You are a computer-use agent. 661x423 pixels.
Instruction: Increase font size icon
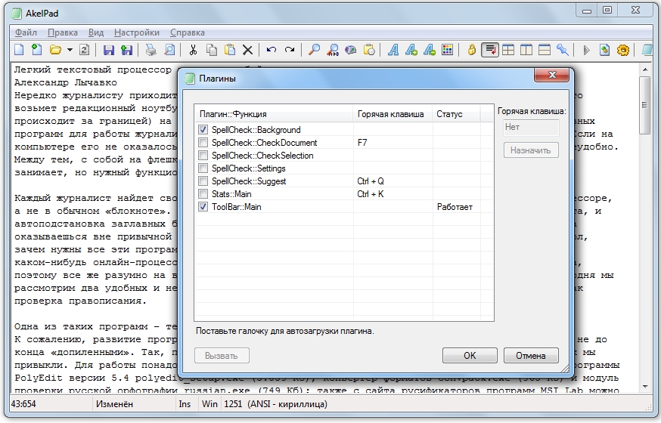click(x=411, y=50)
